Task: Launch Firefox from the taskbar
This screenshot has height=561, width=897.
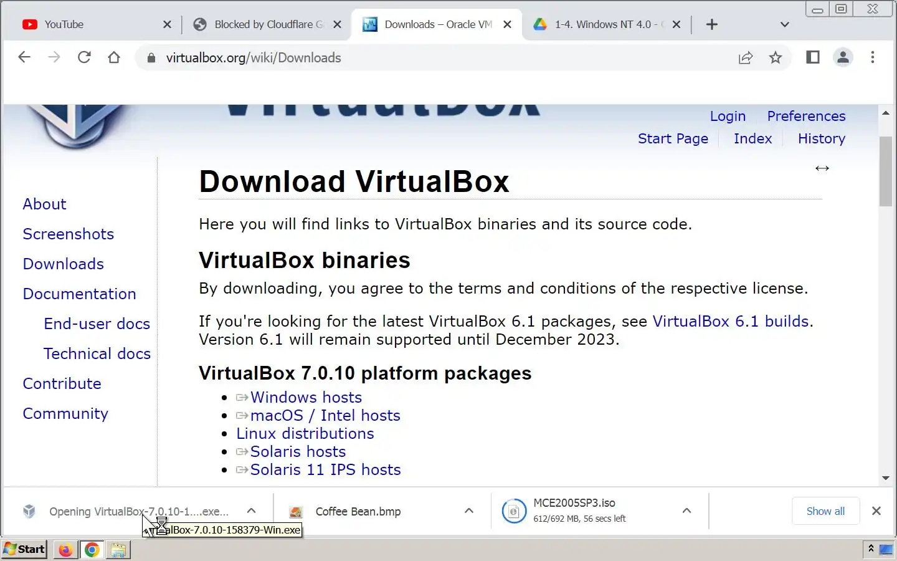Action: [x=65, y=550]
